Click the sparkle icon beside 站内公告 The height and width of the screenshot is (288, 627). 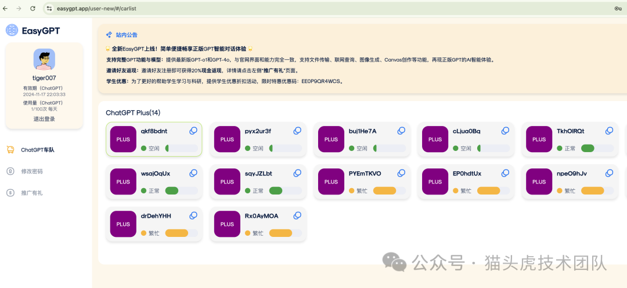pyautogui.click(x=109, y=35)
